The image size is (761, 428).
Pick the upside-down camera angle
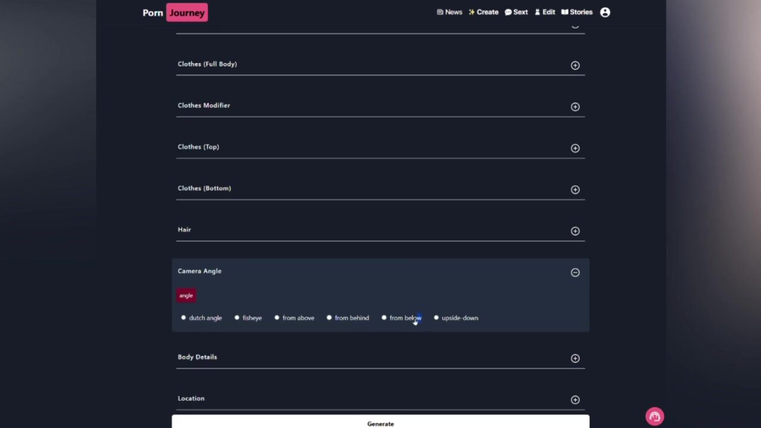point(436,318)
